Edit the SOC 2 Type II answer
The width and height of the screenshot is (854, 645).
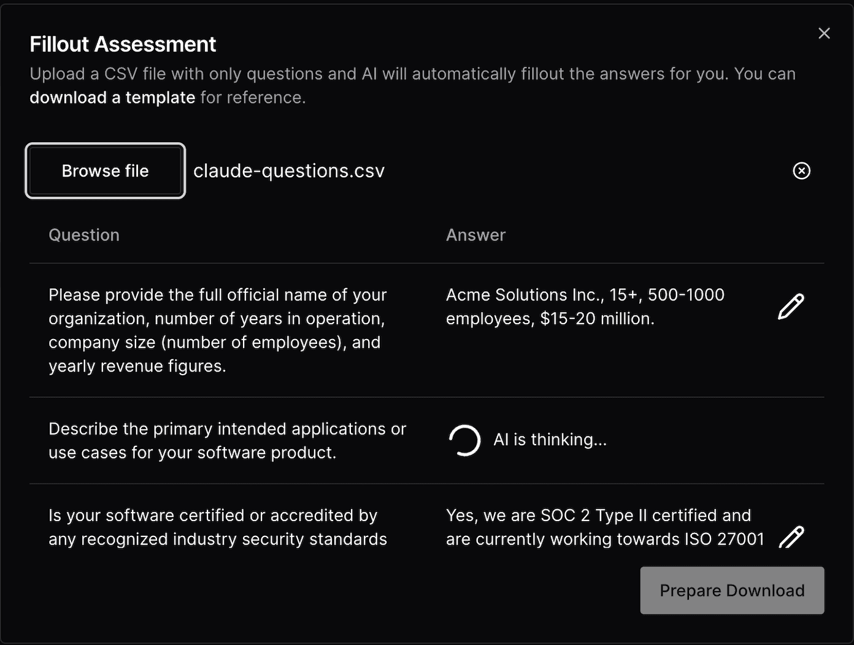point(791,537)
